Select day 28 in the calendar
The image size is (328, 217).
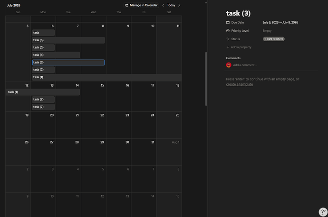pyautogui.click(x=77, y=142)
